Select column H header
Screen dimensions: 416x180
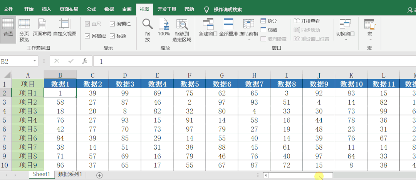[x=254, y=75]
